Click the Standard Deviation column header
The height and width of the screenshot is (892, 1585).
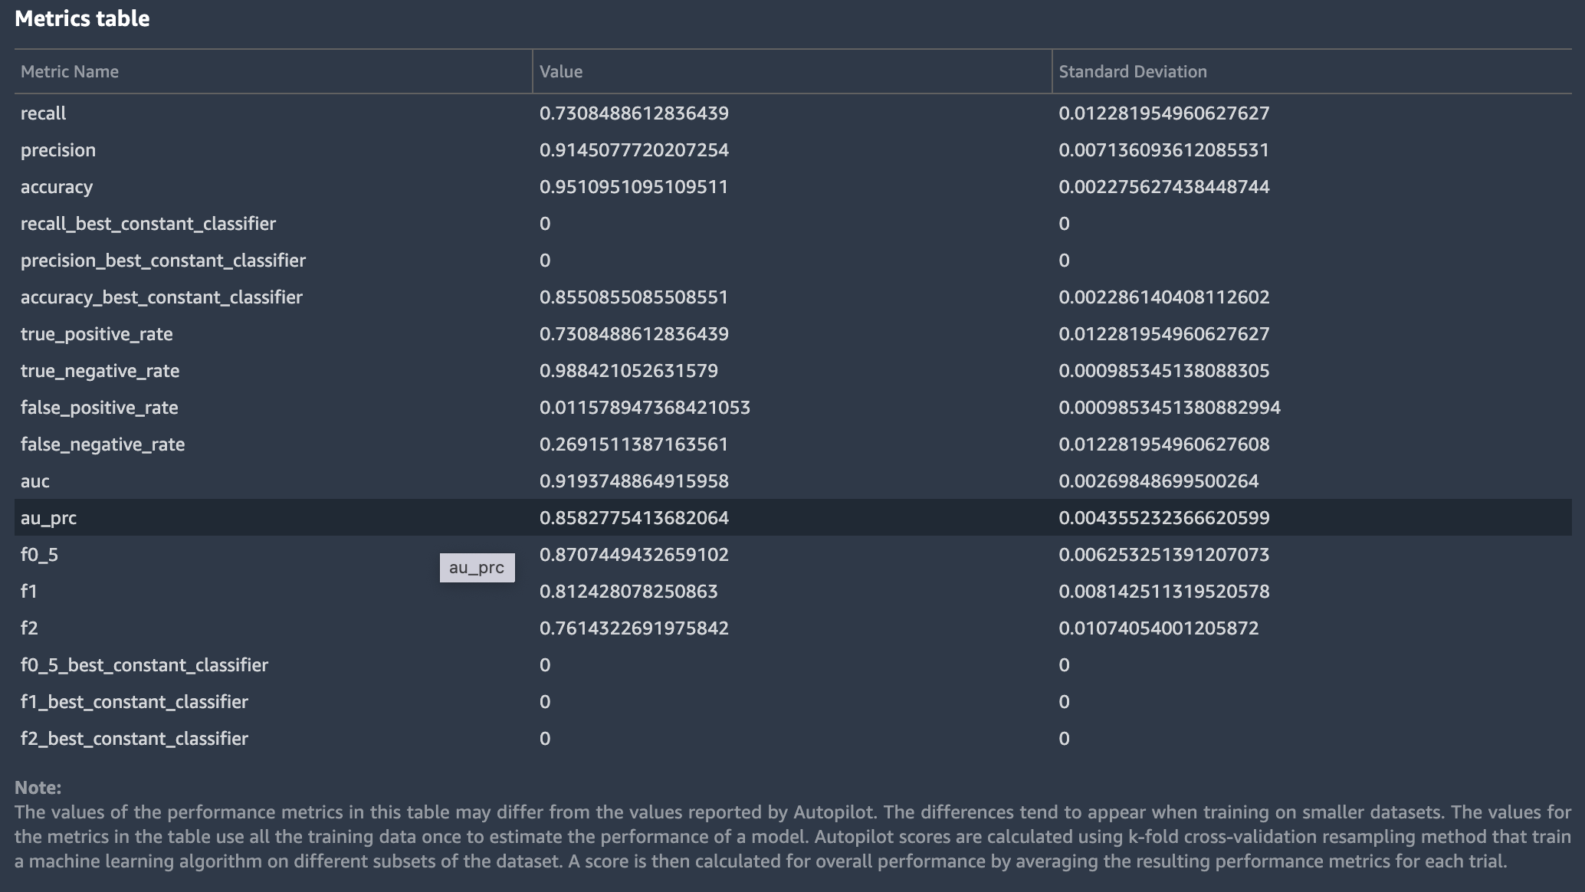[x=1132, y=72]
